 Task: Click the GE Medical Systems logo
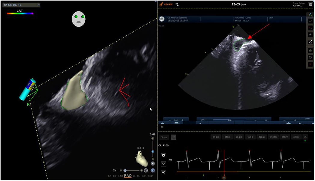(x=162, y=19)
